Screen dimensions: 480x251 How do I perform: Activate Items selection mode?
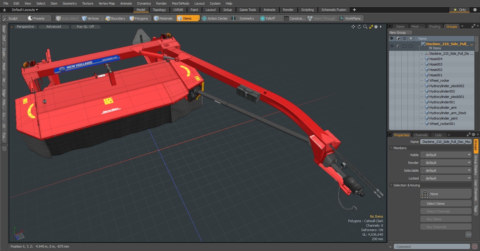[187, 18]
